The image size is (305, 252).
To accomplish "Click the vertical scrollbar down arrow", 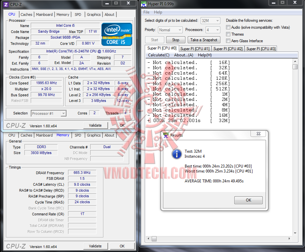I will pyautogui.click(x=295, y=233).
